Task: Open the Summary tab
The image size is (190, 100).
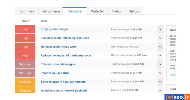Action: [27, 11]
